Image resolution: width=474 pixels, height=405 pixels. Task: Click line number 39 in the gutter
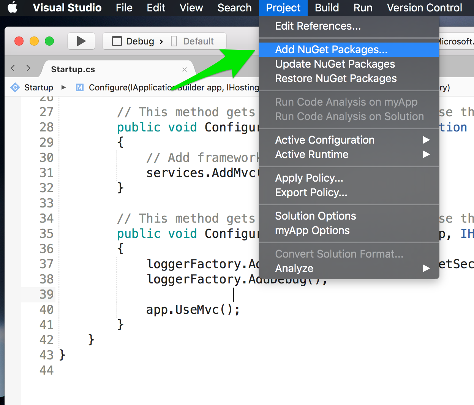(46, 294)
